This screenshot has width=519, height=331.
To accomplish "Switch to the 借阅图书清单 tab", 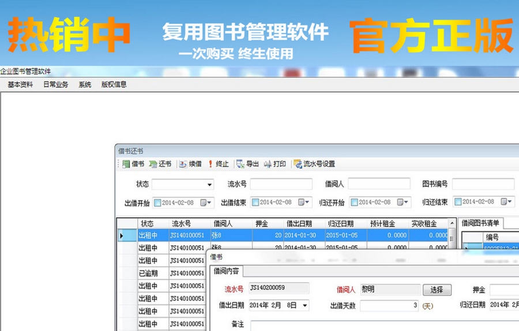I will point(481,223).
